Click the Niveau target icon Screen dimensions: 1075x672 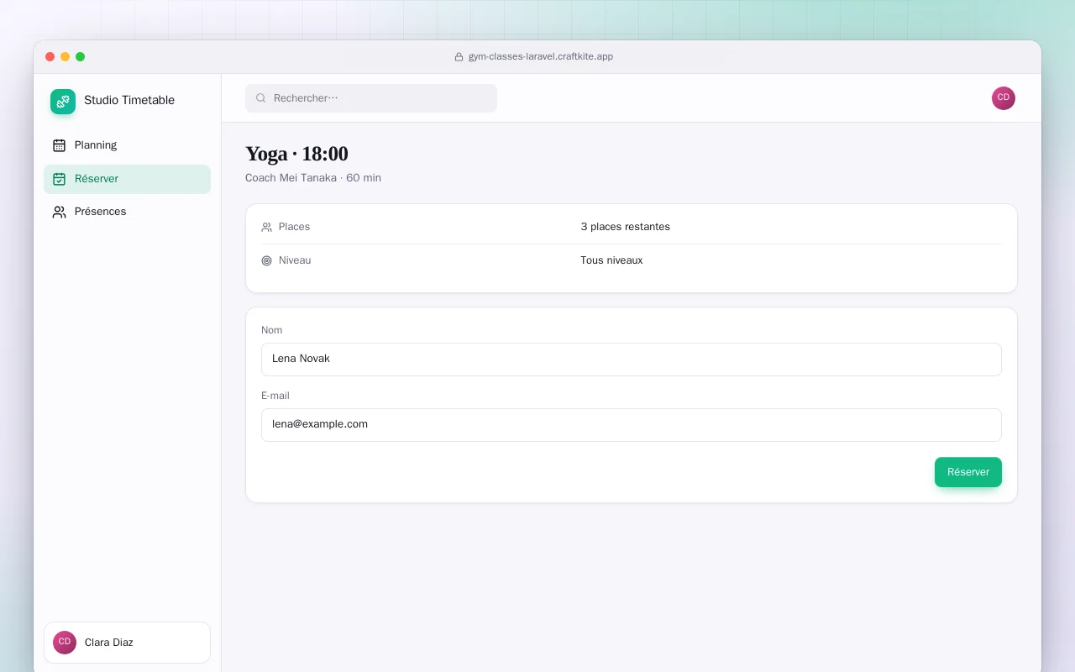coord(267,260)
